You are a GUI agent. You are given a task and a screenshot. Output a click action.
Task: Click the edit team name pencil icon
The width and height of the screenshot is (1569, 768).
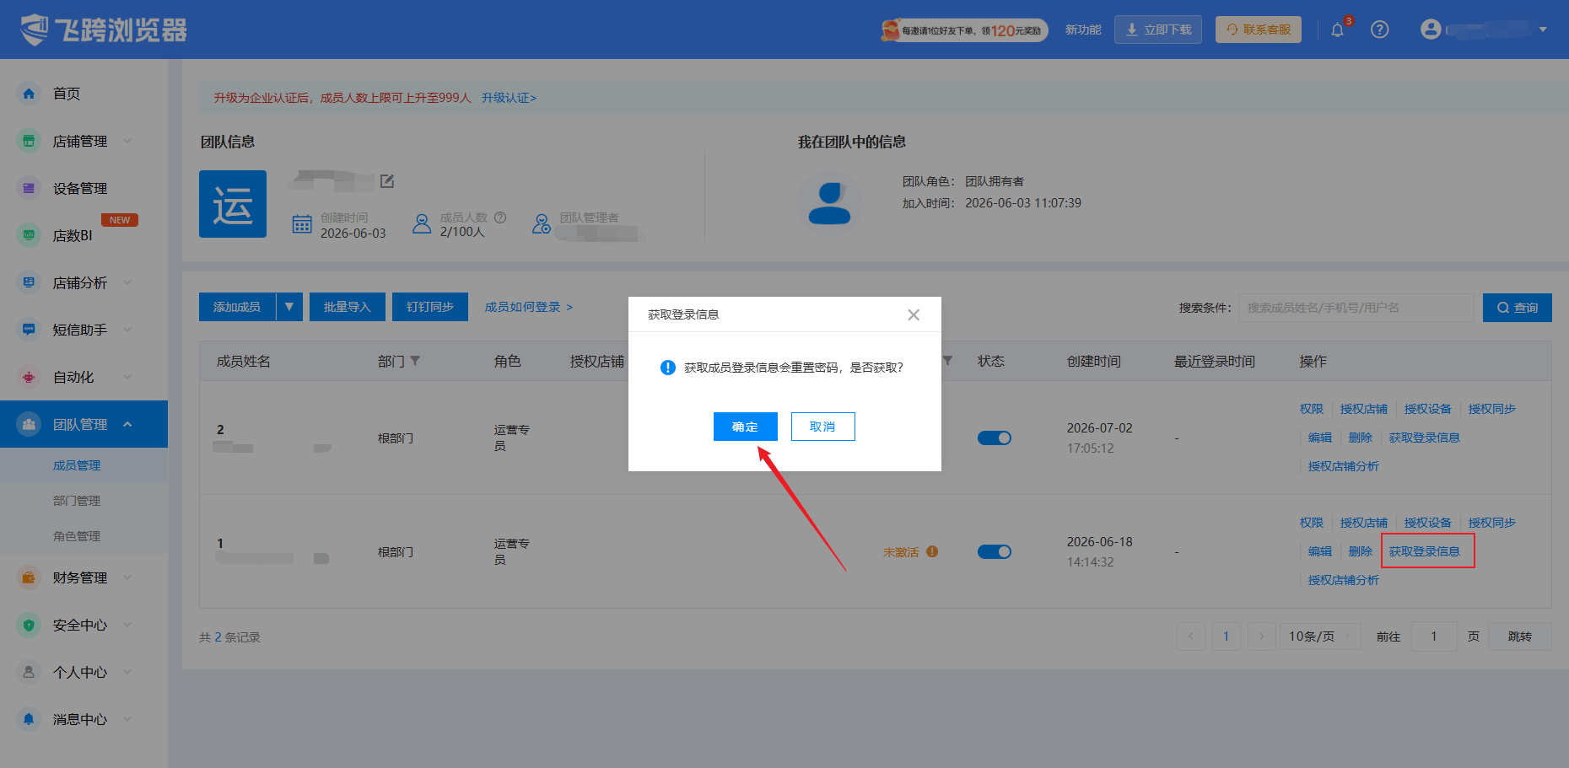[387, 181]
